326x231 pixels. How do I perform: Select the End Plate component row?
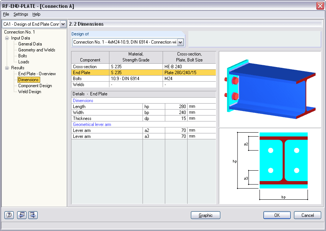tap(143, 73)
